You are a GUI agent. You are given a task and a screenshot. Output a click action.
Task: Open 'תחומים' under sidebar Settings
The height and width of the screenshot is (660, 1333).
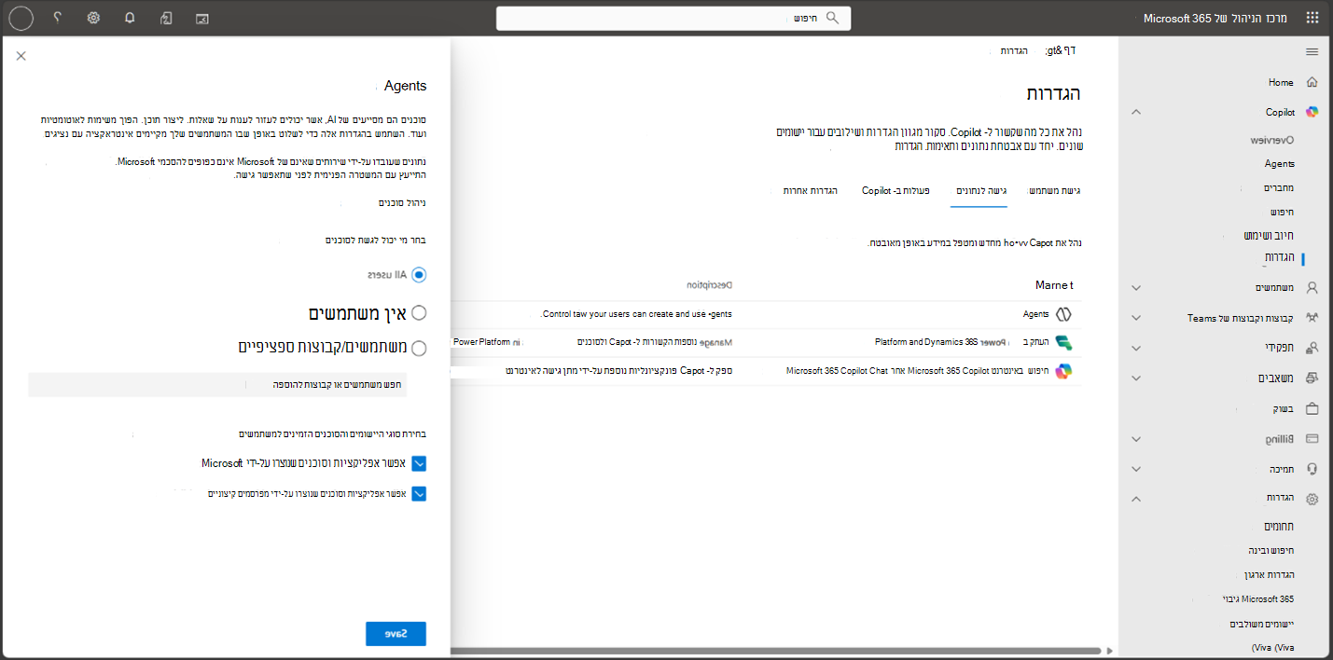1279,527
